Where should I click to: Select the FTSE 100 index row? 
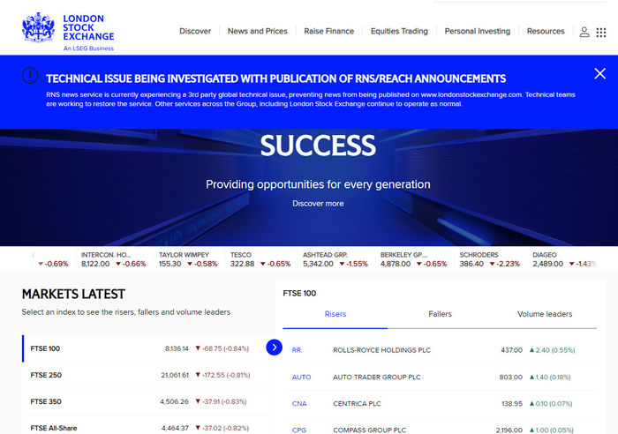(148, 348)
